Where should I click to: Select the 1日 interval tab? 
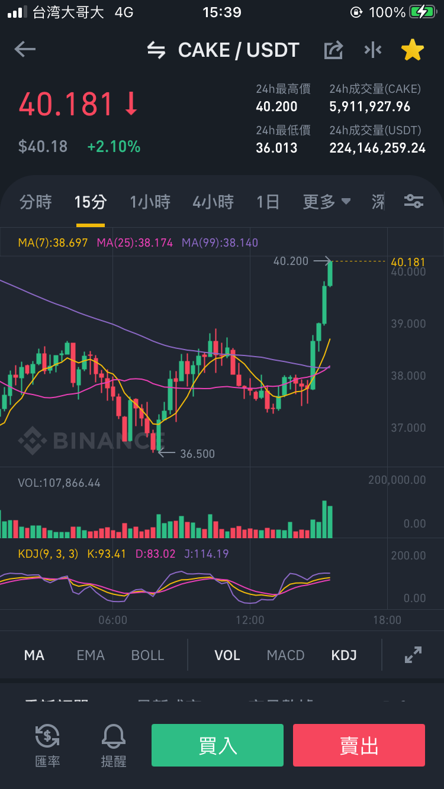click(268, 202)
